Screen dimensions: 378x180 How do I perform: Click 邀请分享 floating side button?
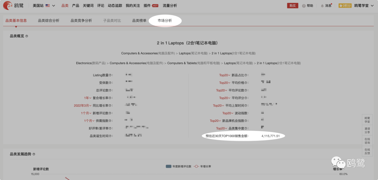pos(367,130)
